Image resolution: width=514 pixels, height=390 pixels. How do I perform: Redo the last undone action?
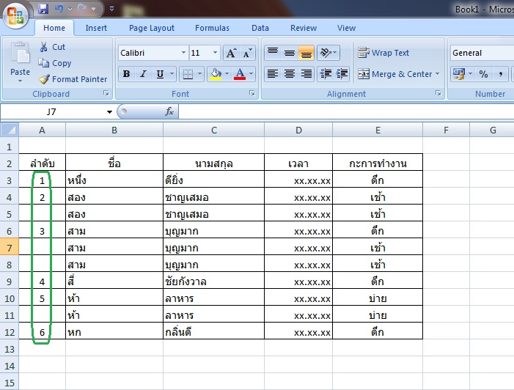82,9
